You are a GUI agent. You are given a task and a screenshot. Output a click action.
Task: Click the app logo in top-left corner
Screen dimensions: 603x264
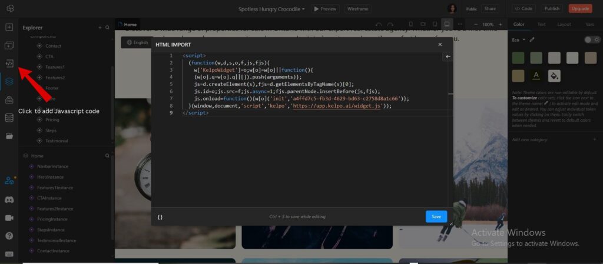coord(10,8)
